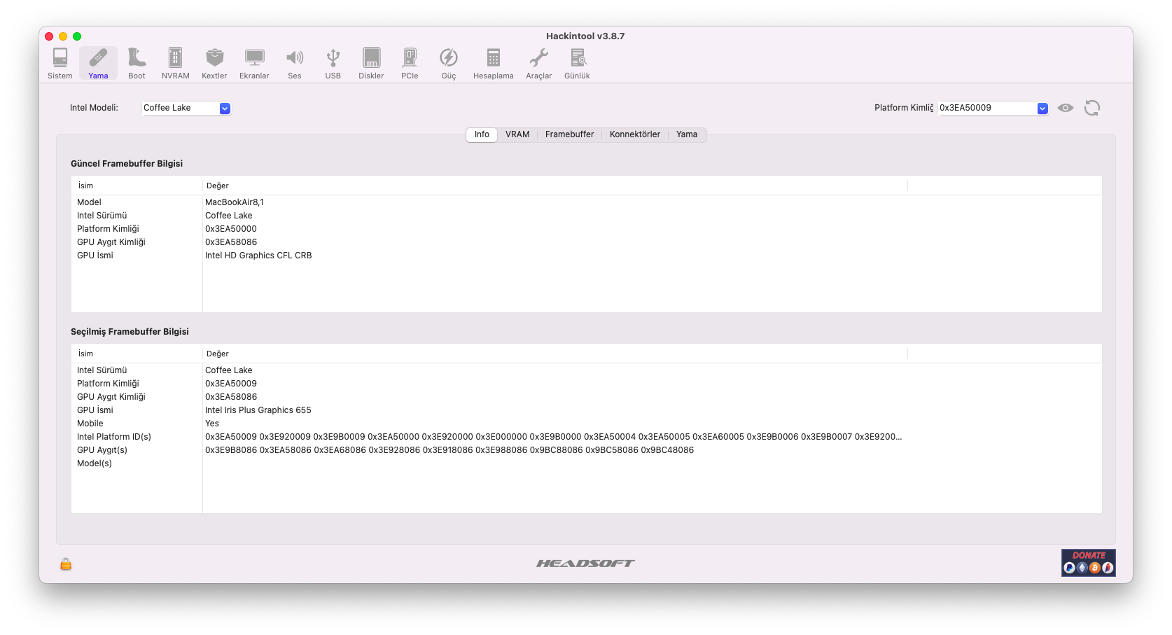Select the 0x3EA50000 platform ID value
This screenshot has height=635, width=1172.
coord(231,229)
